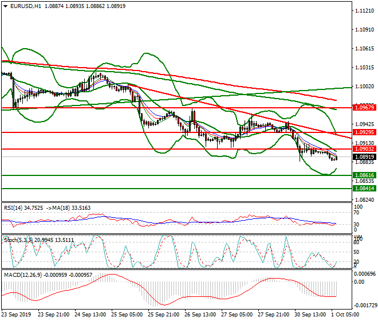
Task: Select the 1.09032 red price level label
Action: (364, 149)
